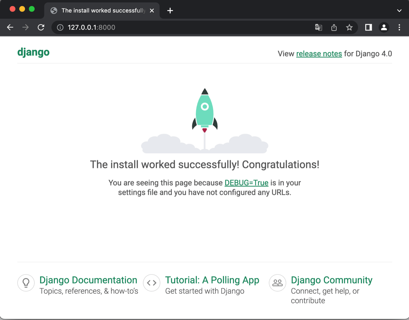Click the rocket illustration
The width and height of the screenshot is (409, 320).
point(205,121)
